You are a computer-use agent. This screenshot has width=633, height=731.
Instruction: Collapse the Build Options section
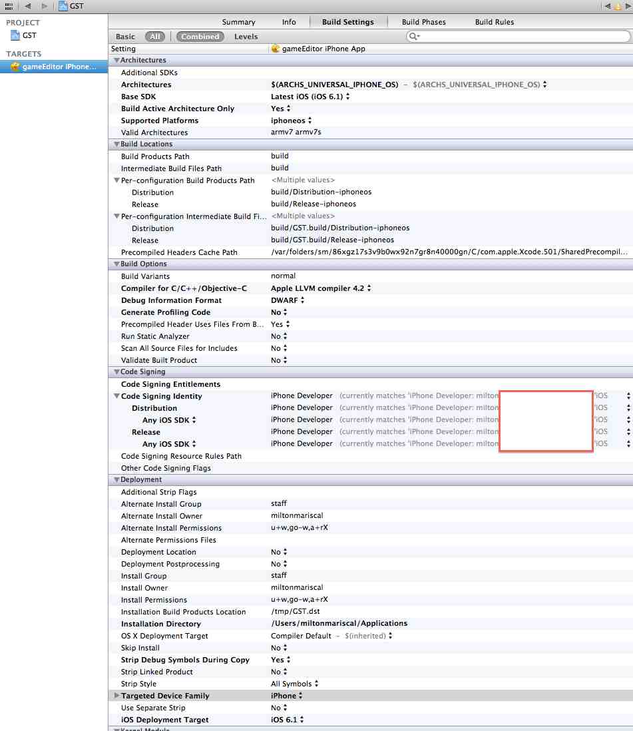pyautogui.click(x=116, y=264)
